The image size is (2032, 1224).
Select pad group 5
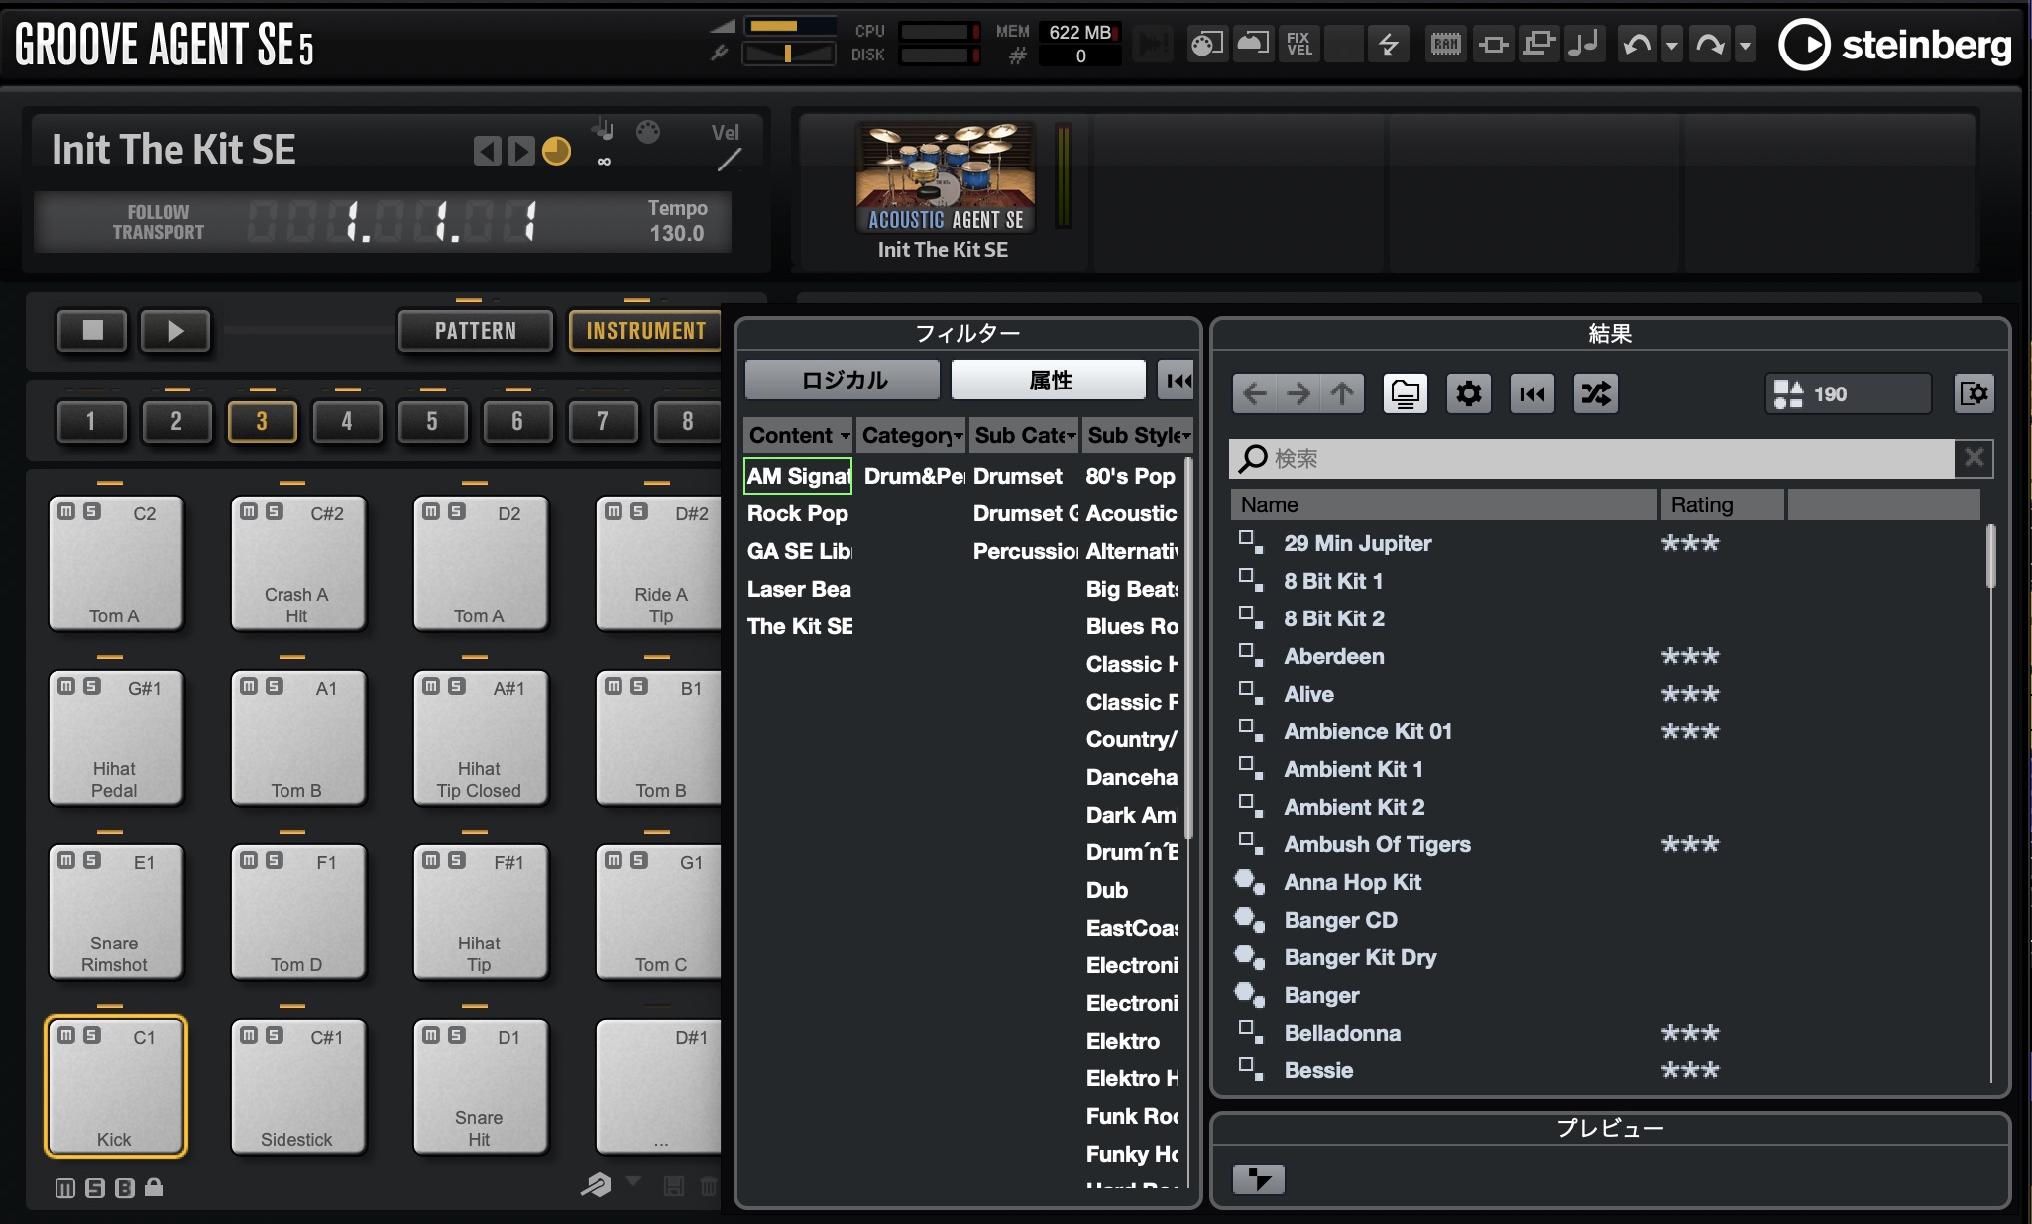(x=432, y=421)
